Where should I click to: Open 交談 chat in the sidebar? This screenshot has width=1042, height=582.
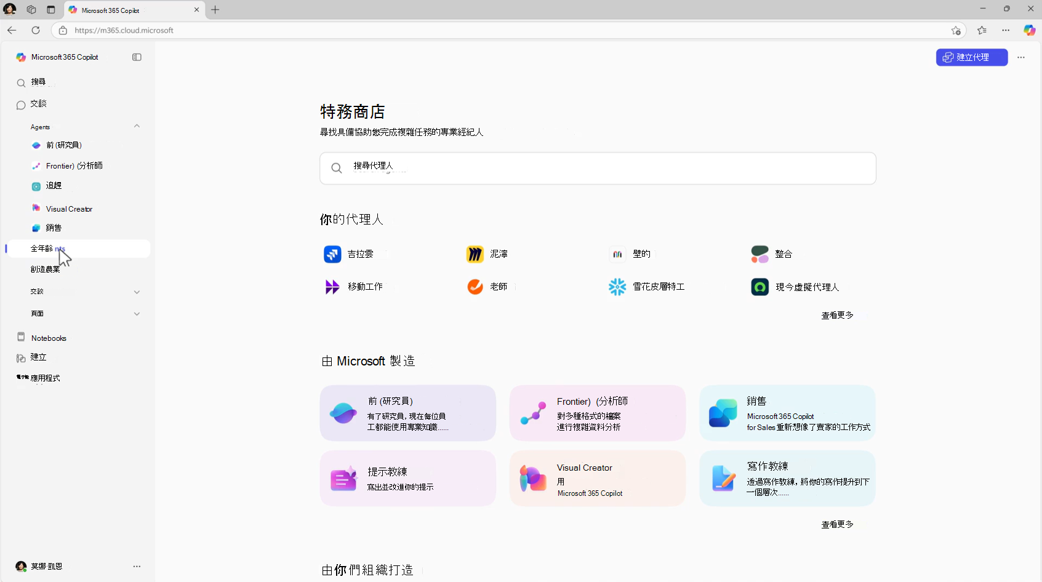coord(38,104)
